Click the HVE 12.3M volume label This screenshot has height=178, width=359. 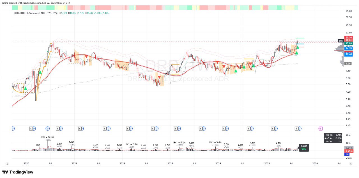(47, 137)
